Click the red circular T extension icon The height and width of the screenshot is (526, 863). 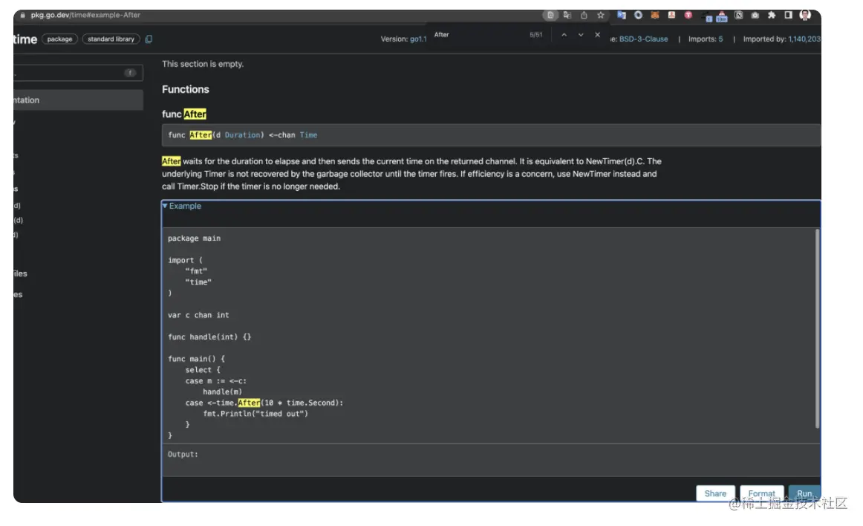[688, 16]
